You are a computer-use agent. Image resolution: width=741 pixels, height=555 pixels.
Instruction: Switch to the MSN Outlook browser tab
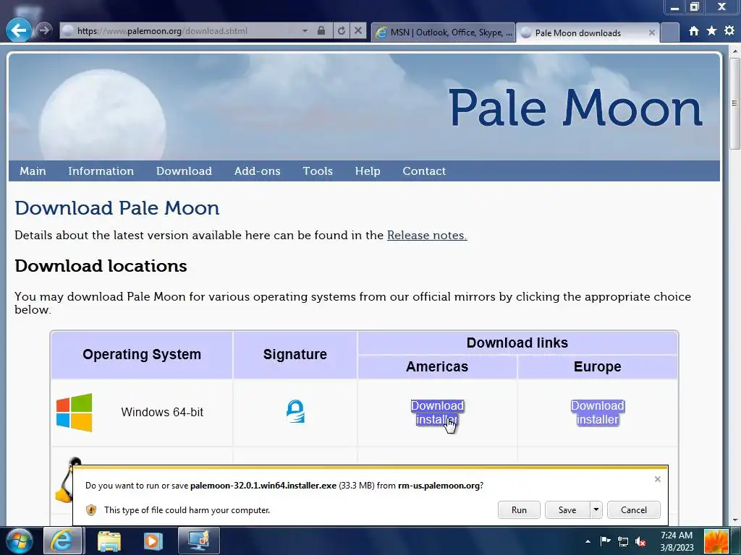[444, 32]
